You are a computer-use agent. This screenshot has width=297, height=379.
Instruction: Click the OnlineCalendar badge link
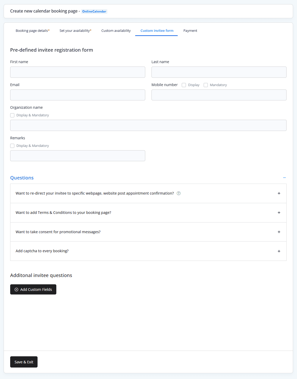94,11
